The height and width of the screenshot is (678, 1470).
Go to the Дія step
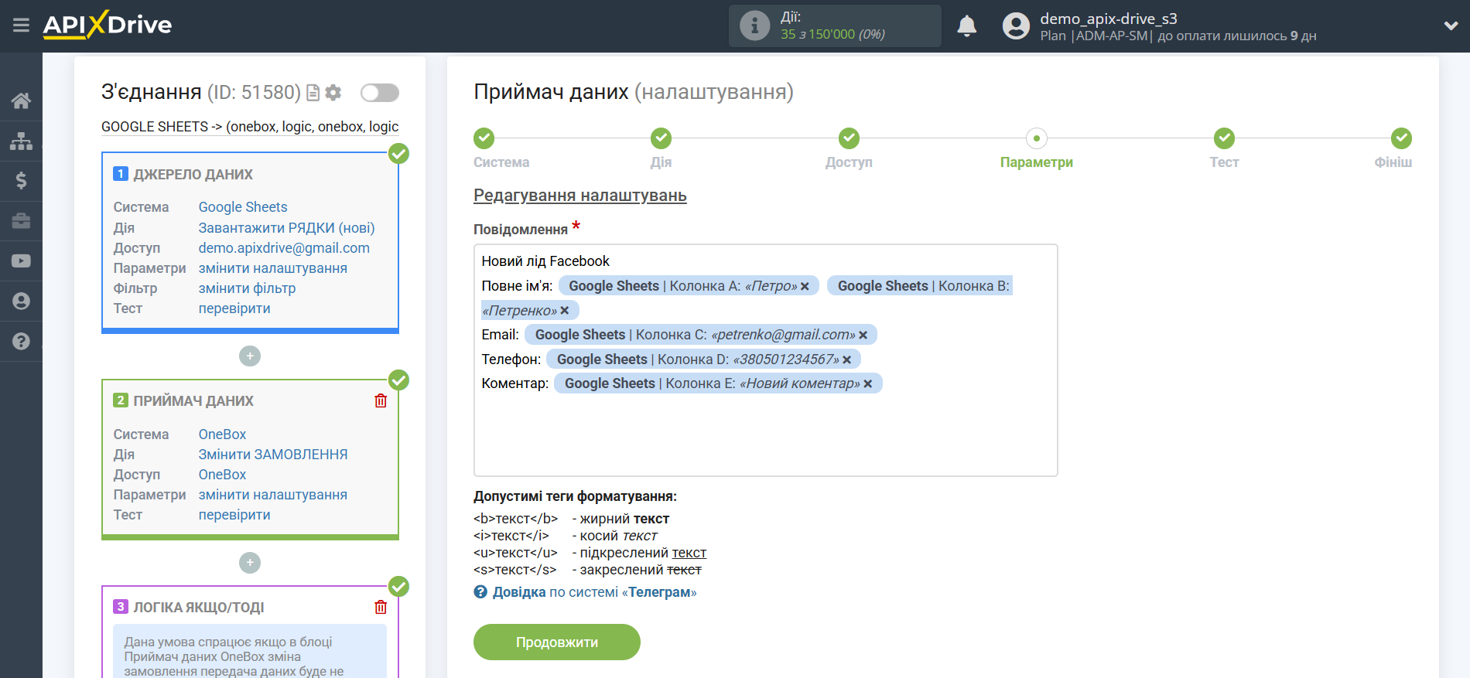point(661,139)
